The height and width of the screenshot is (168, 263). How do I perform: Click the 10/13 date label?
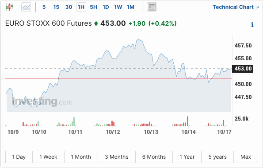point(151,132)
